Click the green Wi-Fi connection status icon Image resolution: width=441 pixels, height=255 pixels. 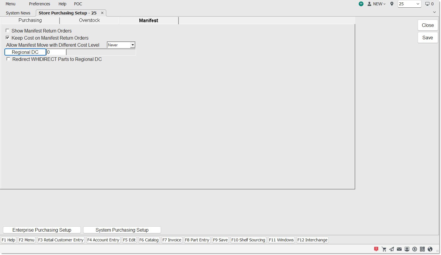tap(361, 4)
